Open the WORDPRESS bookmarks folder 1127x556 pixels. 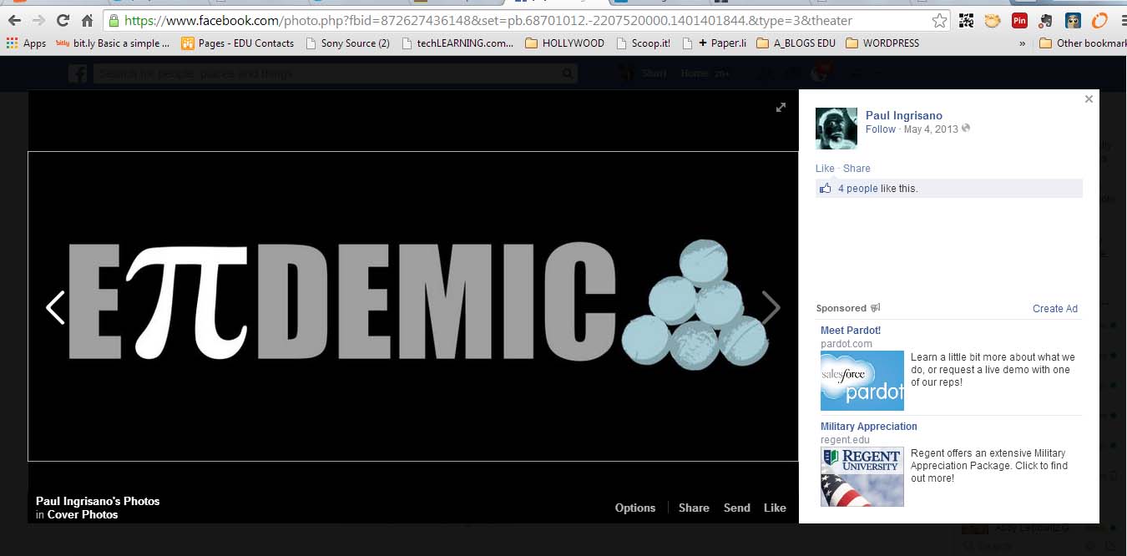(x=885, y=43)
